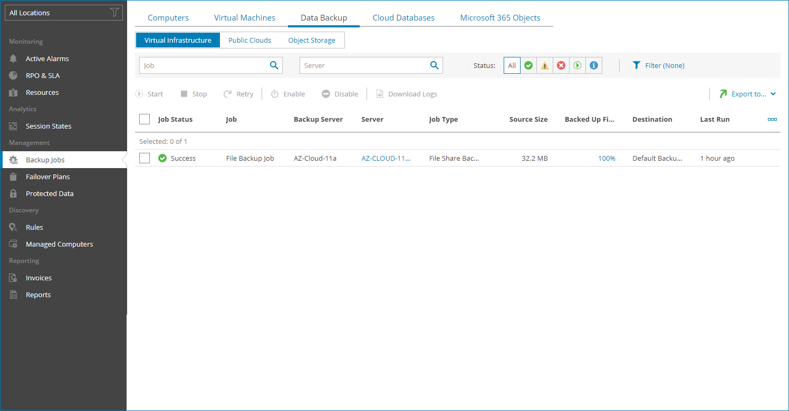Select all jobs using the header checkbox

[144, 119]
